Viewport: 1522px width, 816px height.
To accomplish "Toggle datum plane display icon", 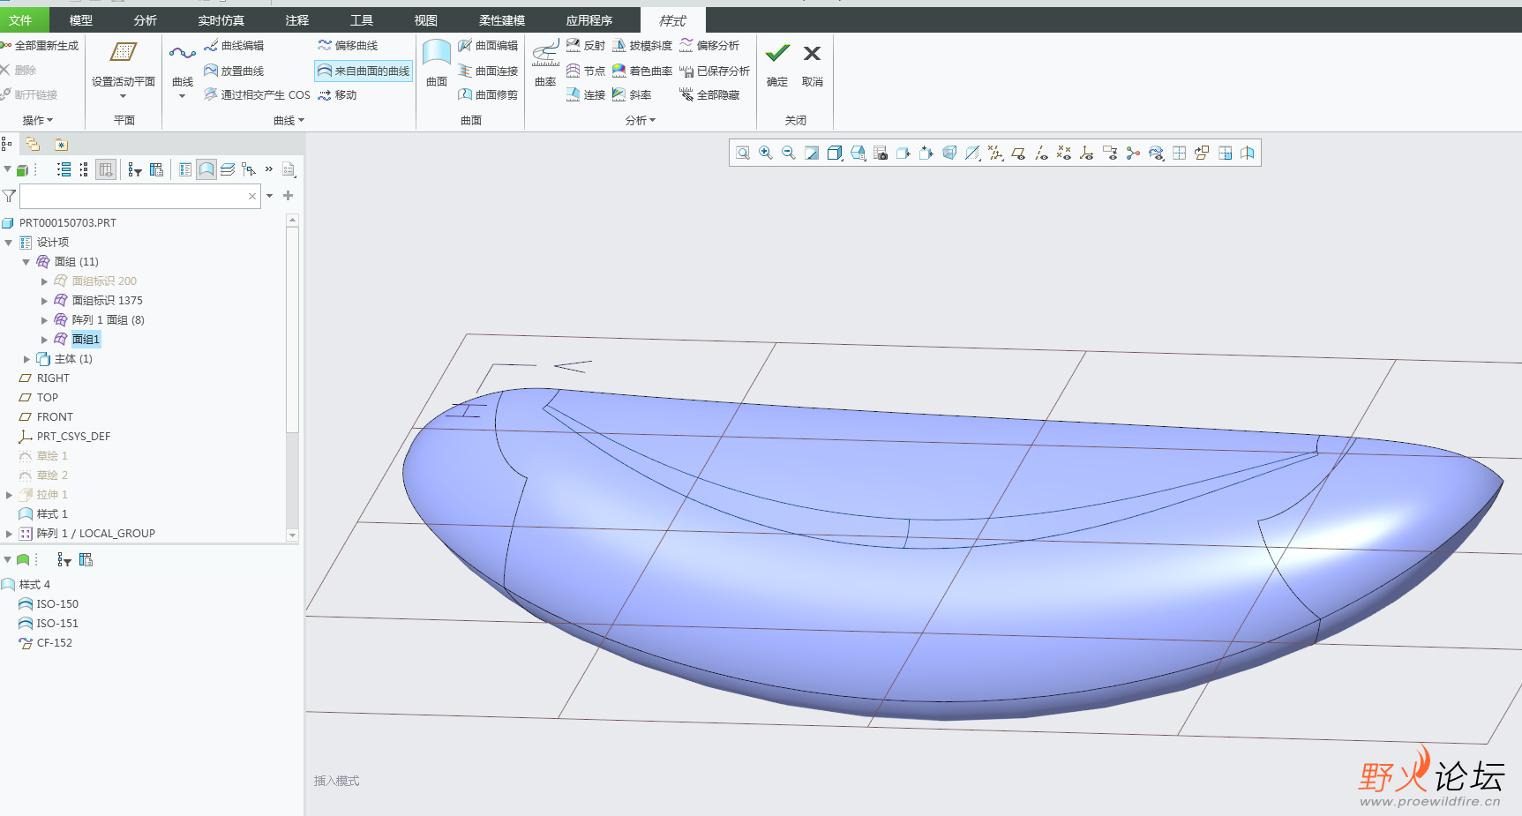I will coord(1018,153).
